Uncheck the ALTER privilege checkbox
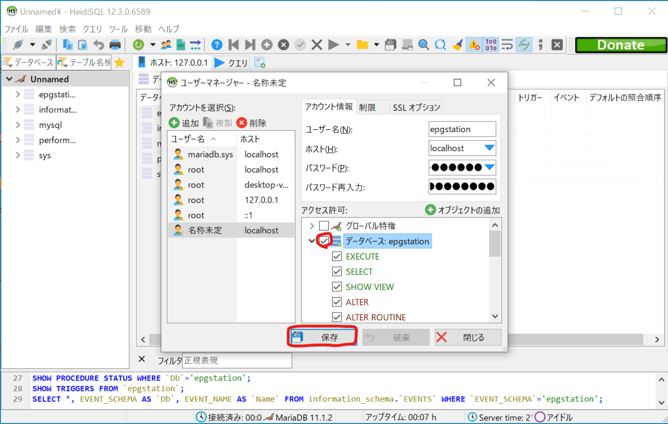 coord(337,302)
